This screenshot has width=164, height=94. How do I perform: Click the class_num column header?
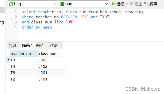(52, 54)
